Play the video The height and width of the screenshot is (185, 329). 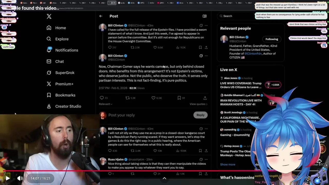(x=7, y=178)
